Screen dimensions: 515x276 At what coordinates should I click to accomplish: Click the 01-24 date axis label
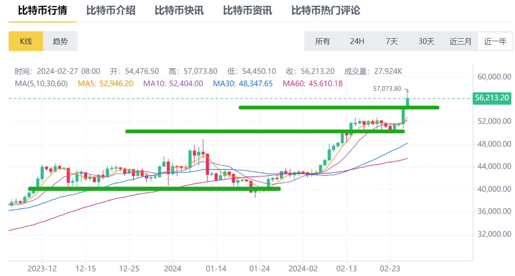pyautogui.click(x=260, y=269)
